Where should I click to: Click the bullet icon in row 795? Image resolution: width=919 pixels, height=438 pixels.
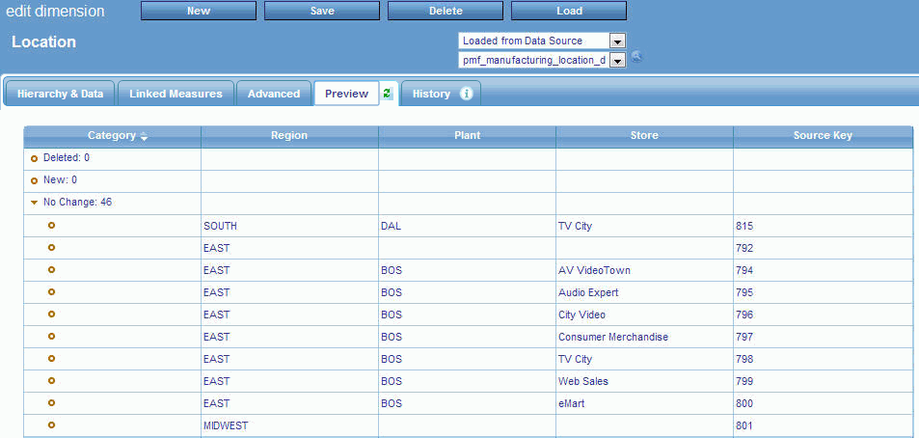point(51,292)
